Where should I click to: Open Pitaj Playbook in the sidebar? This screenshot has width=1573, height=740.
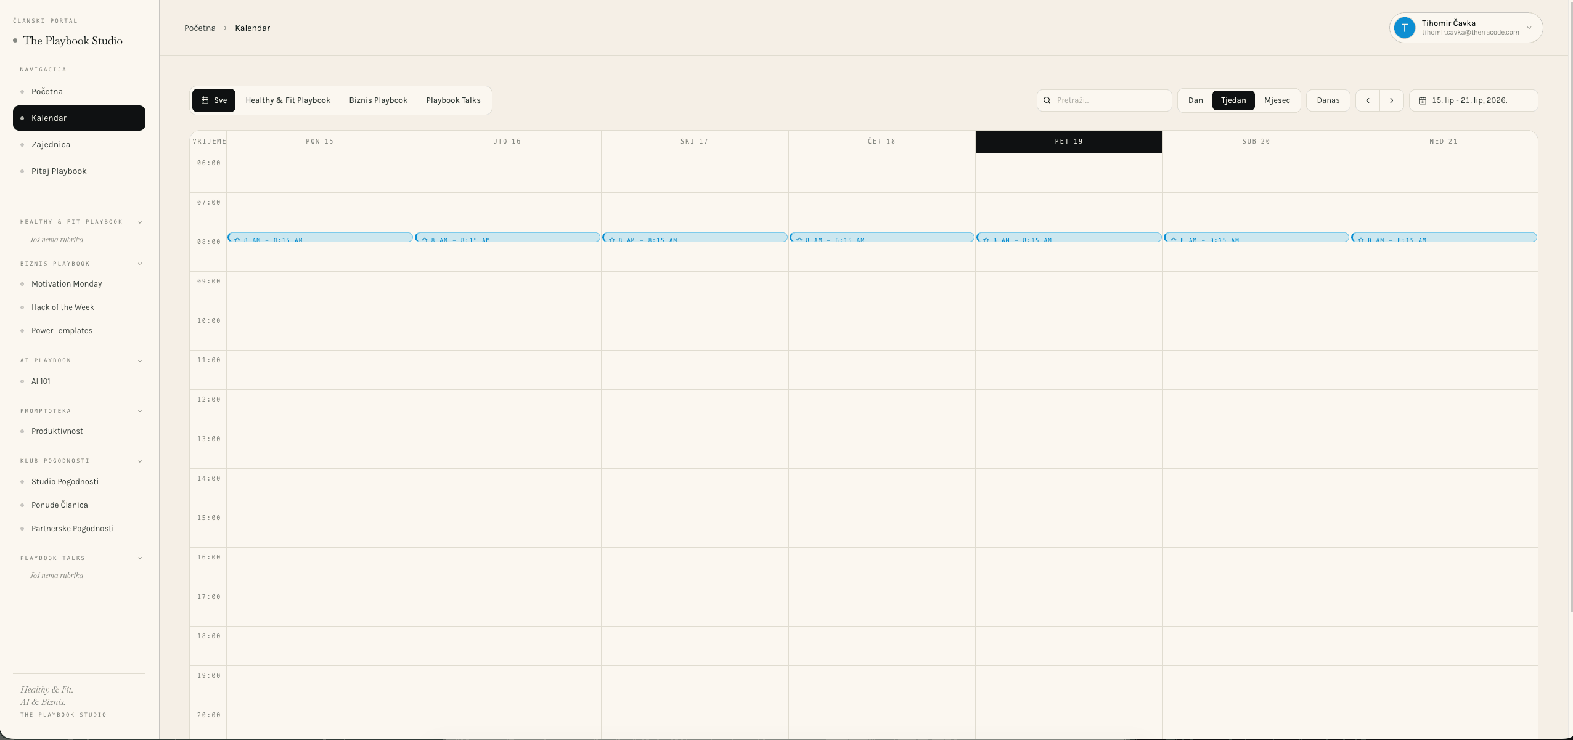pyautogui.click(x=79, y=171)
